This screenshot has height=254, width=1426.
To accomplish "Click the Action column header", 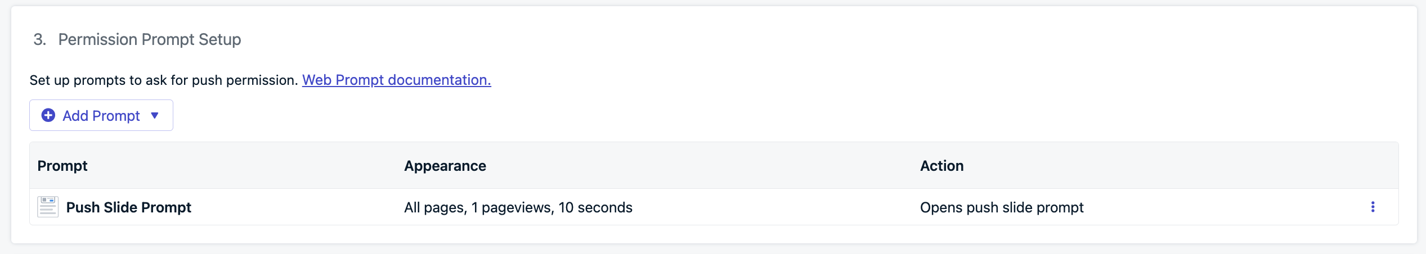I will [x=942, y=166].
